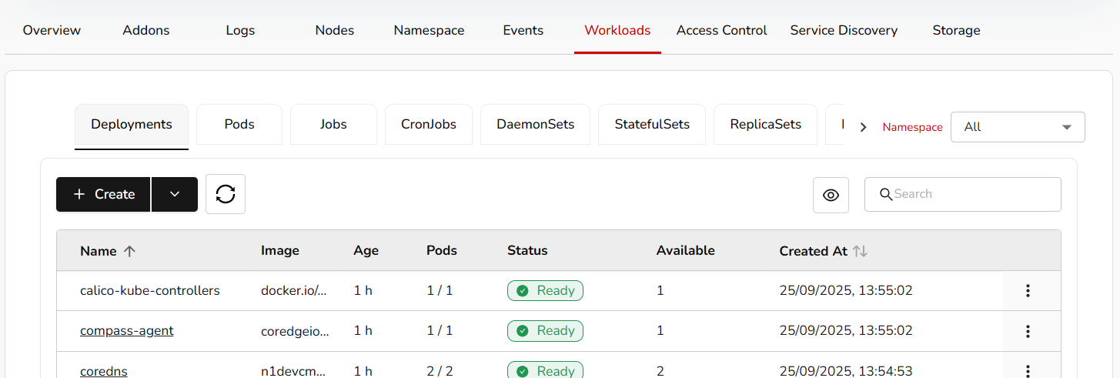Open kebab menu for coredns row
The width and height of the screenshot is (1120, 378).
[x=1027, y=370]
